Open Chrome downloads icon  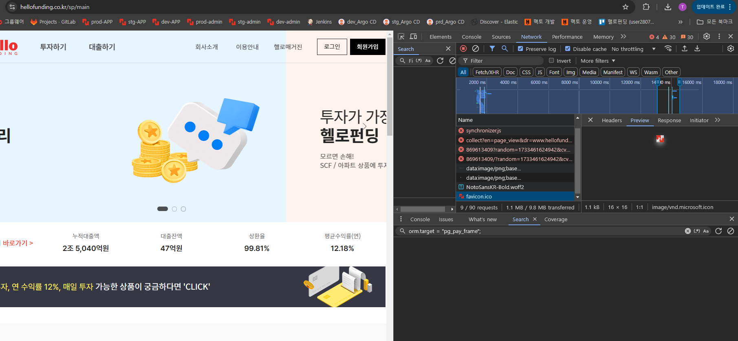point(668,7)
